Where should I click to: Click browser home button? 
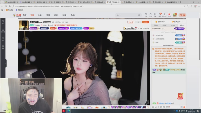coord(10,6)
